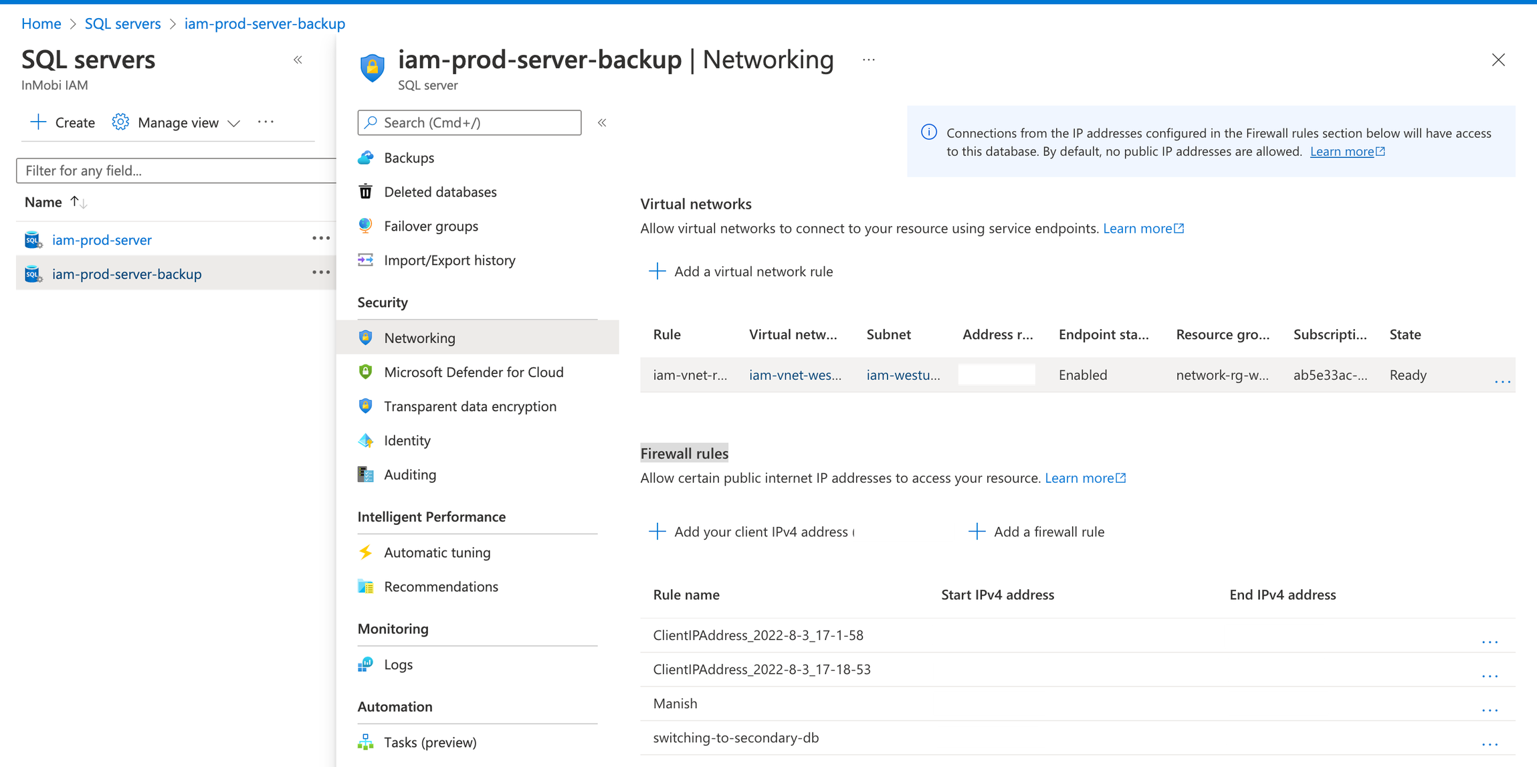Image resolution: width=1537 pixels, height=767 pixels.
Task: Click the info icon in the banner
Action: 929,132
